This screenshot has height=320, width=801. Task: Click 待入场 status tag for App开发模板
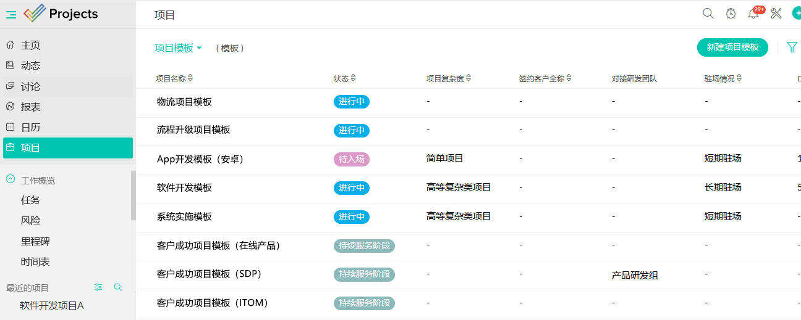(x=352, y=159)
